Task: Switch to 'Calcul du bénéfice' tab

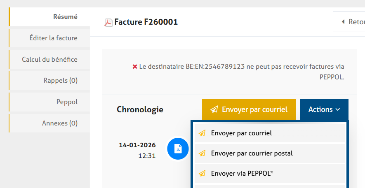Action: coord(49,60)
